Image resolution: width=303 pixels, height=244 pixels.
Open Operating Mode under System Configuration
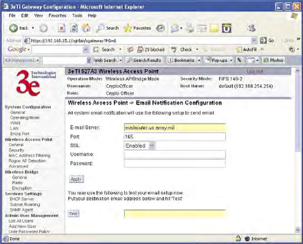pyautogui.click(x=25, y=118)
